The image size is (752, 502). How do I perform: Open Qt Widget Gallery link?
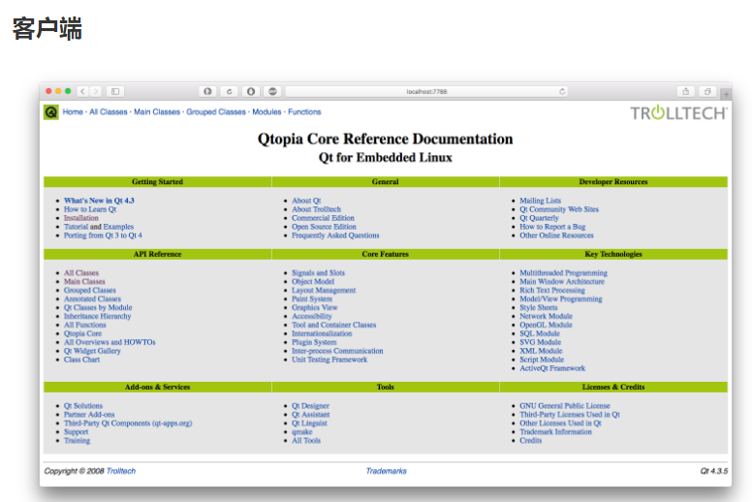[92, 351]
